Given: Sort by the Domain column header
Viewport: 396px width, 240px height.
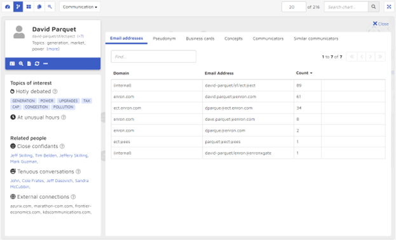Looking at the screenshot, I should pos(121,73).
